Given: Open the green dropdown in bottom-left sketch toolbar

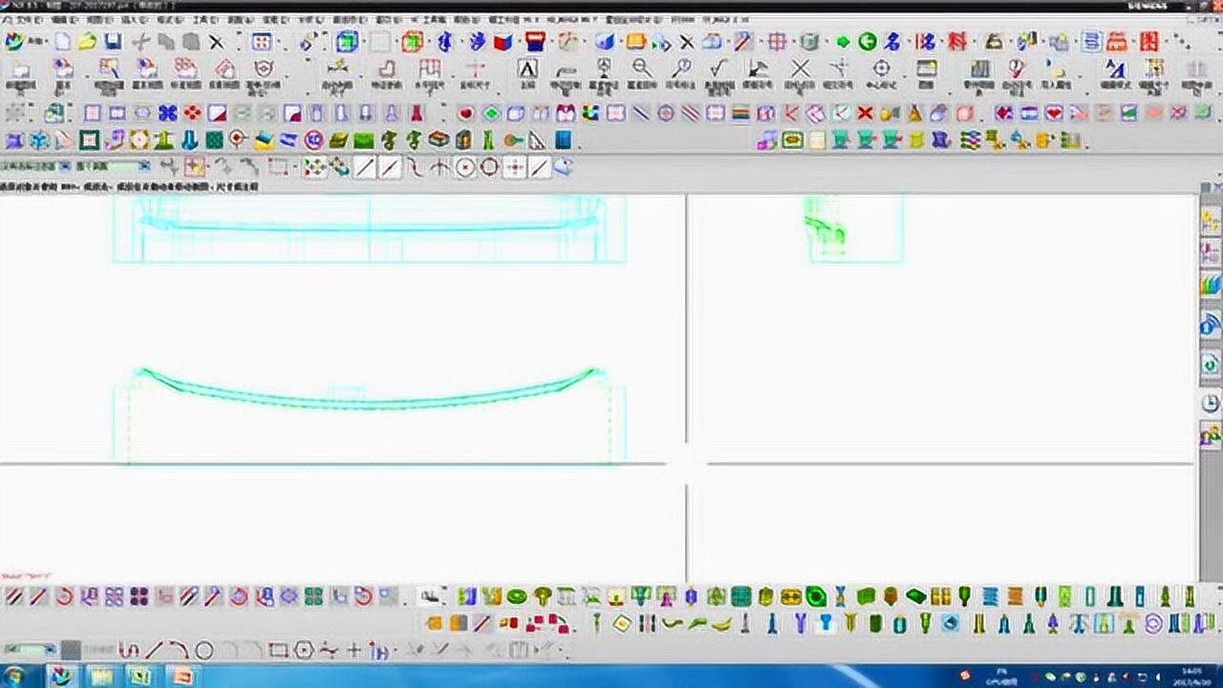Looking at the screenshot, I should pyautogui.click(x=48, y=651).
